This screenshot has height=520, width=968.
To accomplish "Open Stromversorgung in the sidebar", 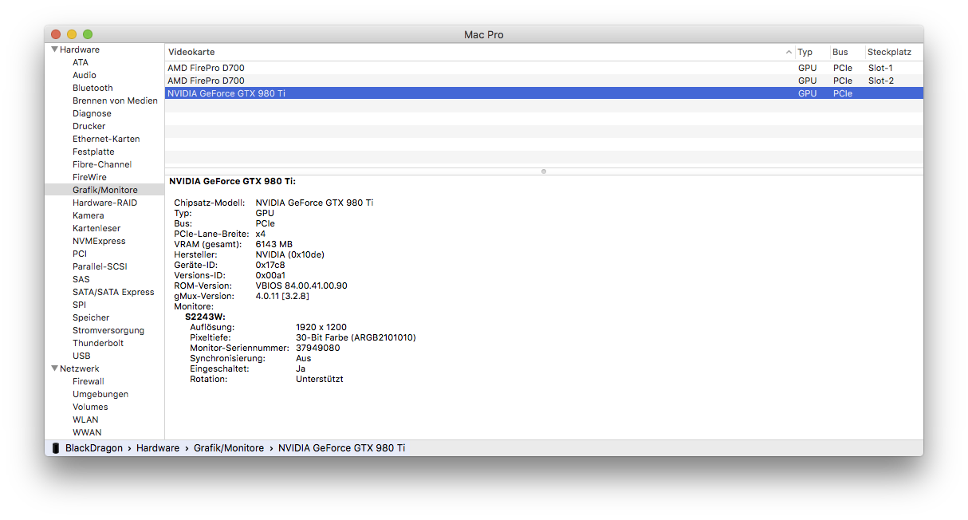I will [108, 330].
